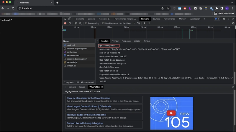Open the Application tab
236x132 pixels.
click(195, 19)
